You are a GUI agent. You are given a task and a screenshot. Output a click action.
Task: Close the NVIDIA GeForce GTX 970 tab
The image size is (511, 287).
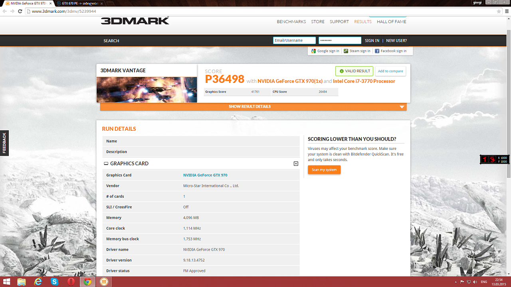50,3
